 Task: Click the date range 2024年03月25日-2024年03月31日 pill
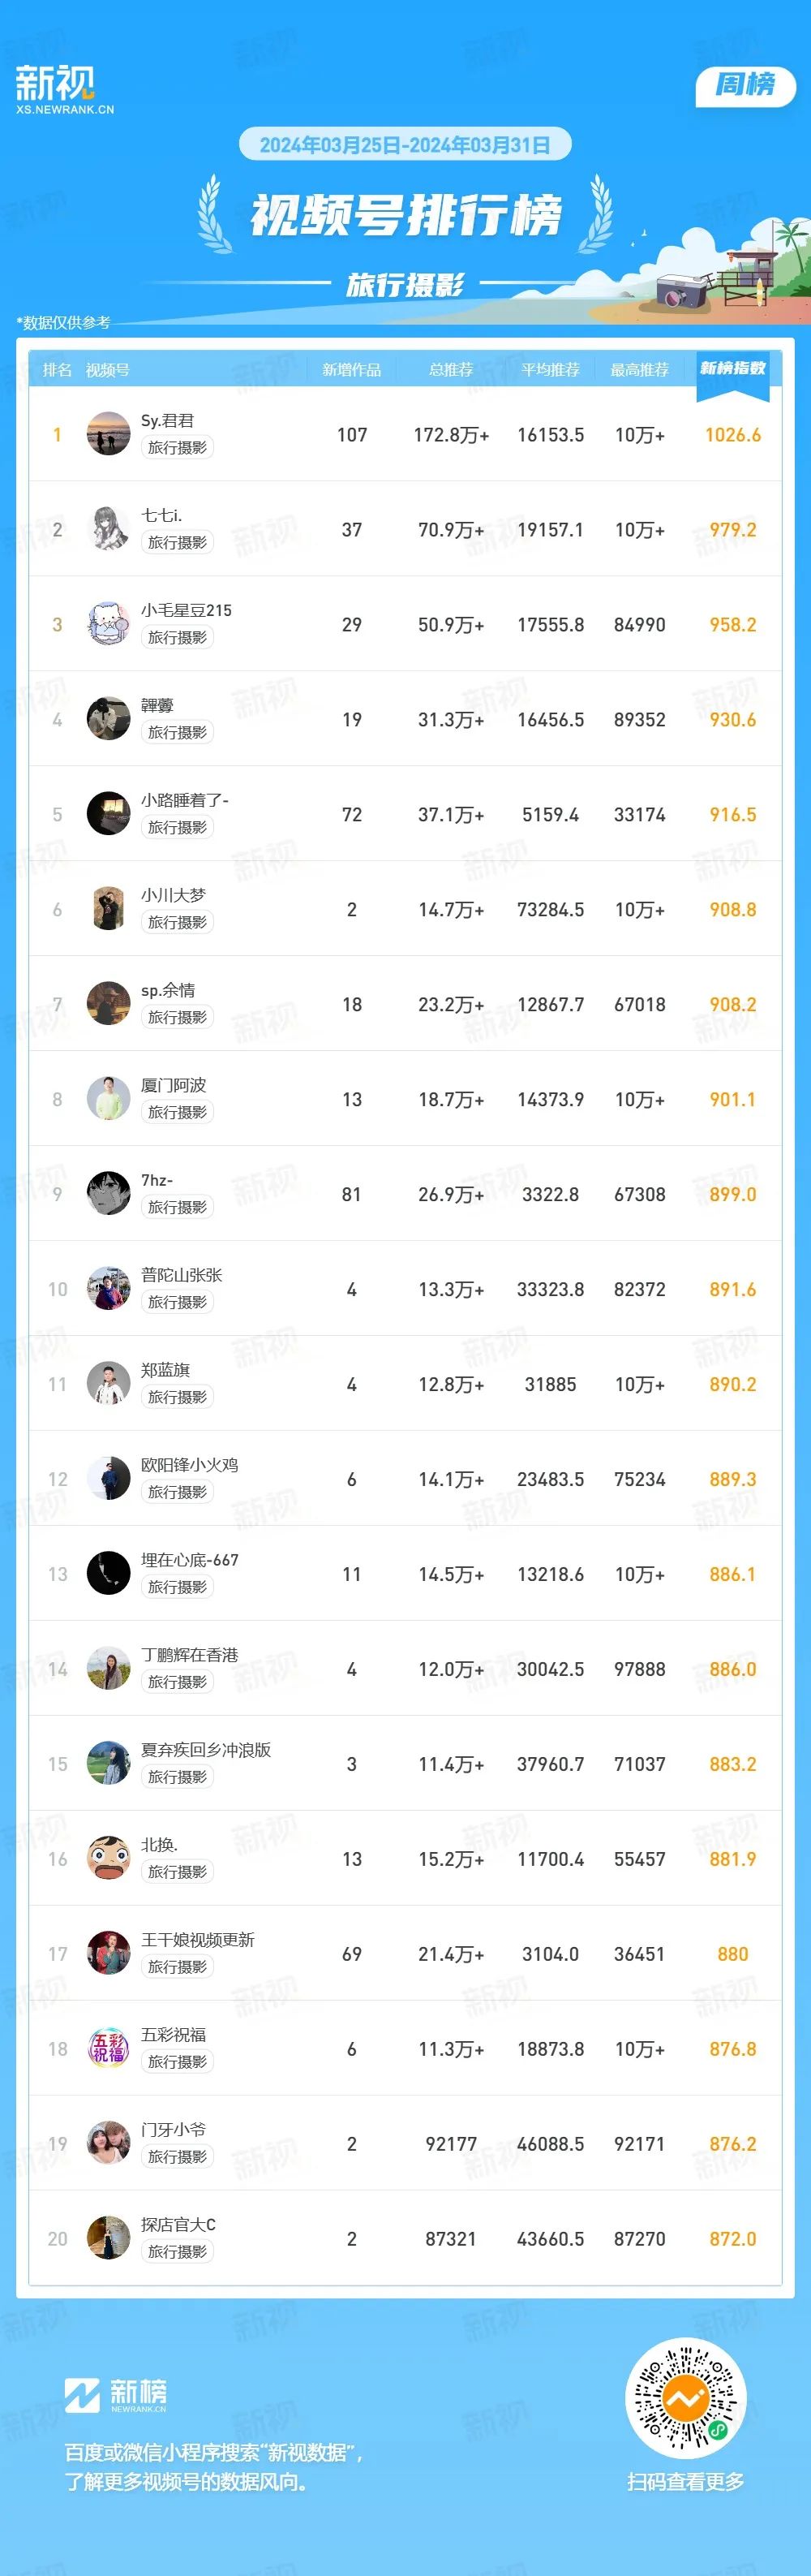point(405,144)
